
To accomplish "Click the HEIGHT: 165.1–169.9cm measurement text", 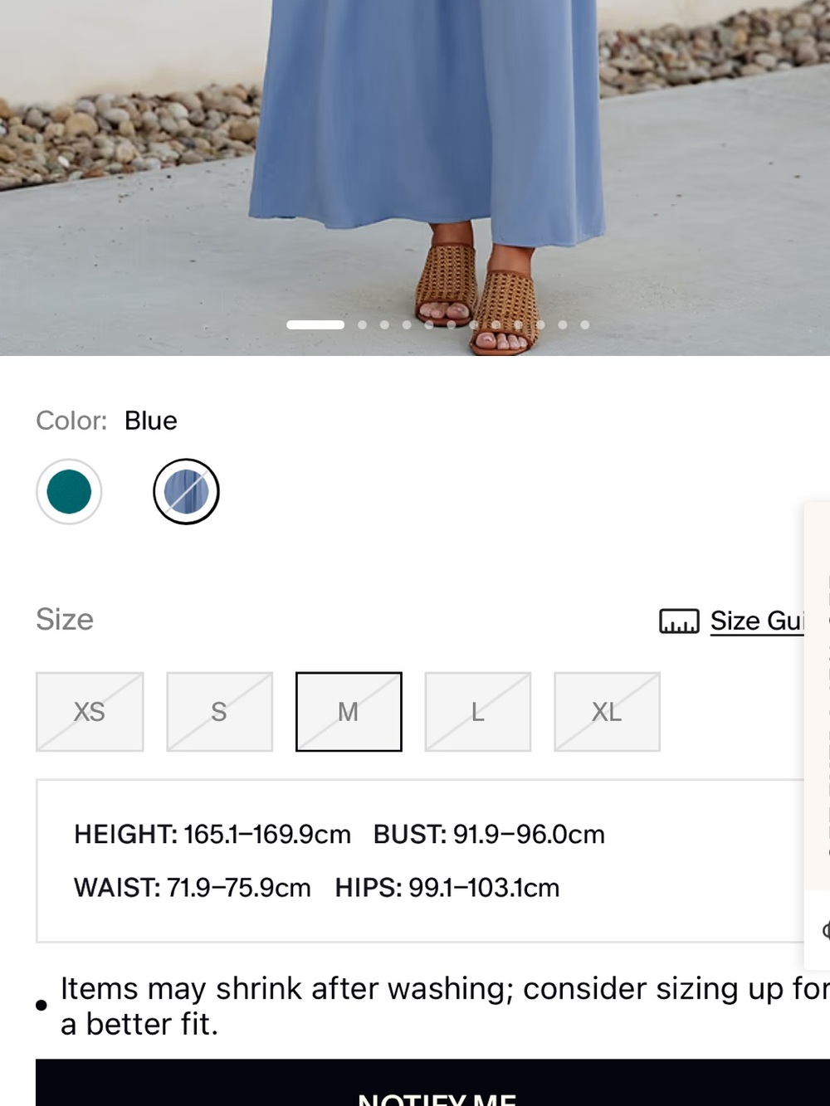I will tap(212, 834).
